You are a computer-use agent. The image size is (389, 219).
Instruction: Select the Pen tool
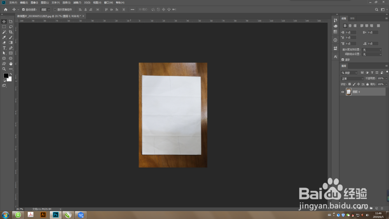point(11,48)
